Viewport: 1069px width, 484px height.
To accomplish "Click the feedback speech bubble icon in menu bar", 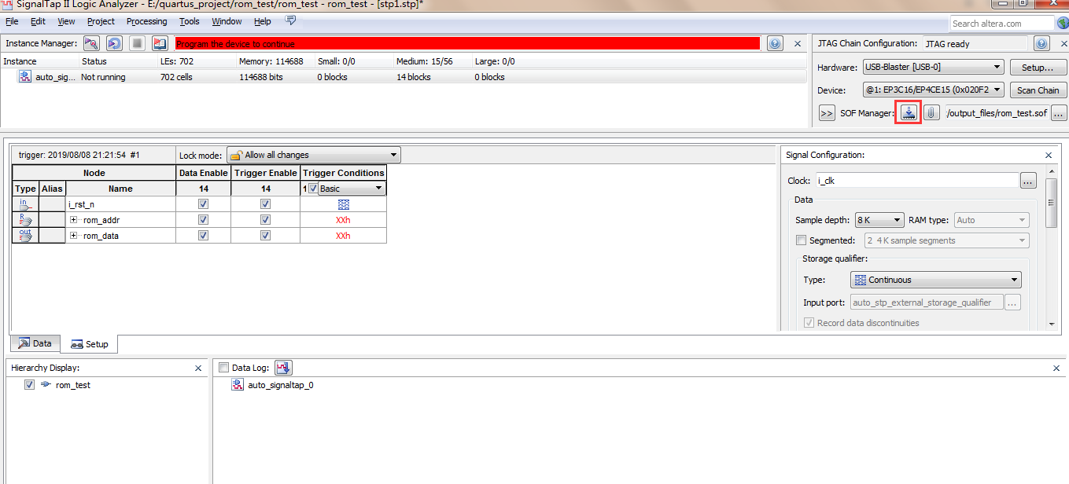I will tap(290, 20).
